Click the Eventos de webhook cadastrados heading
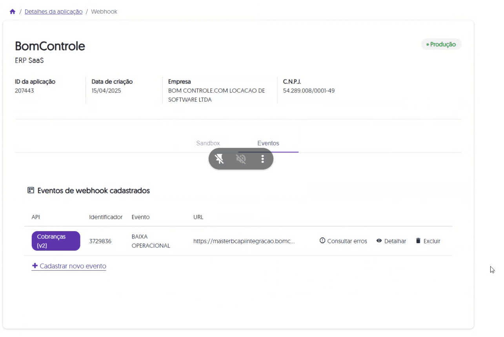This screenshot has width=504, height=337. [94, 191]
